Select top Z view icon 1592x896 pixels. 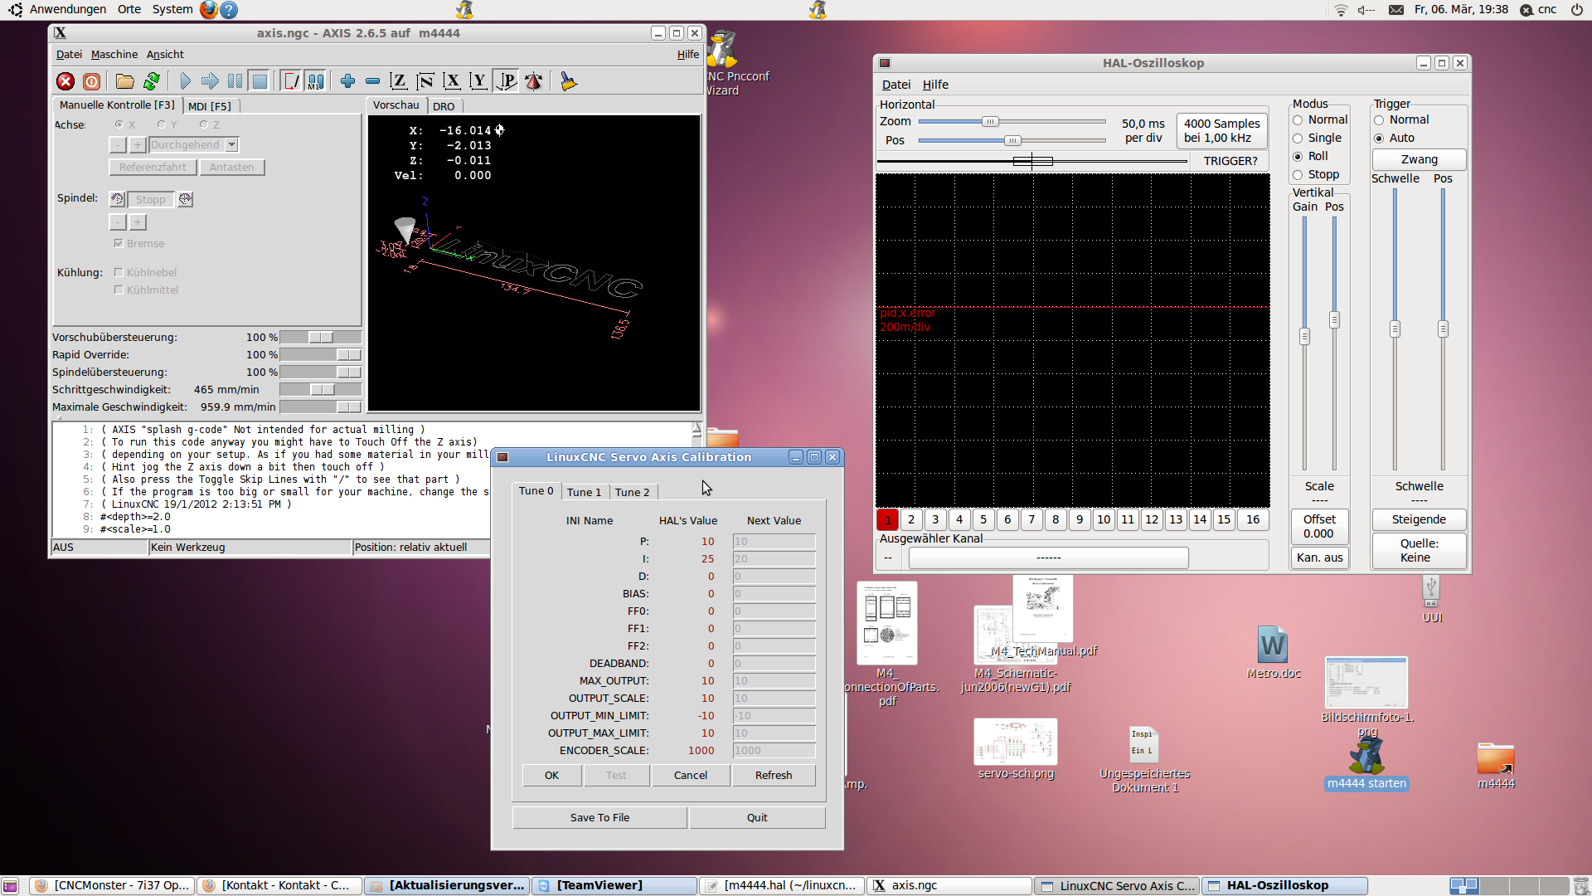tap(399, 81)
